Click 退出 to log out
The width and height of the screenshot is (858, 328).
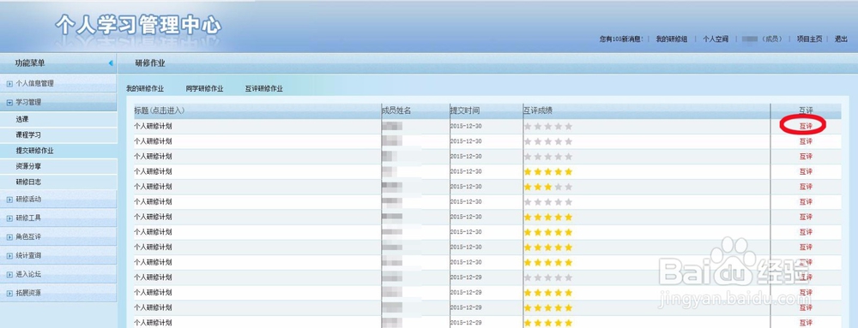841,39
